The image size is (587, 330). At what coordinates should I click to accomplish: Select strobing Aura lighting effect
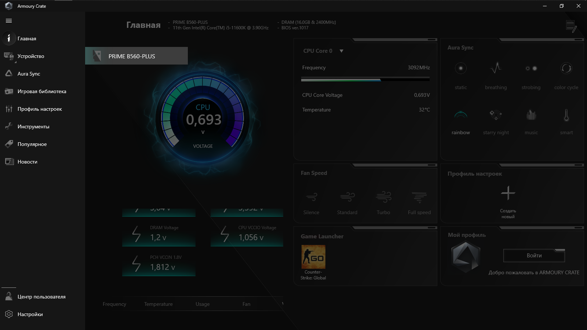tap(531, 75)
